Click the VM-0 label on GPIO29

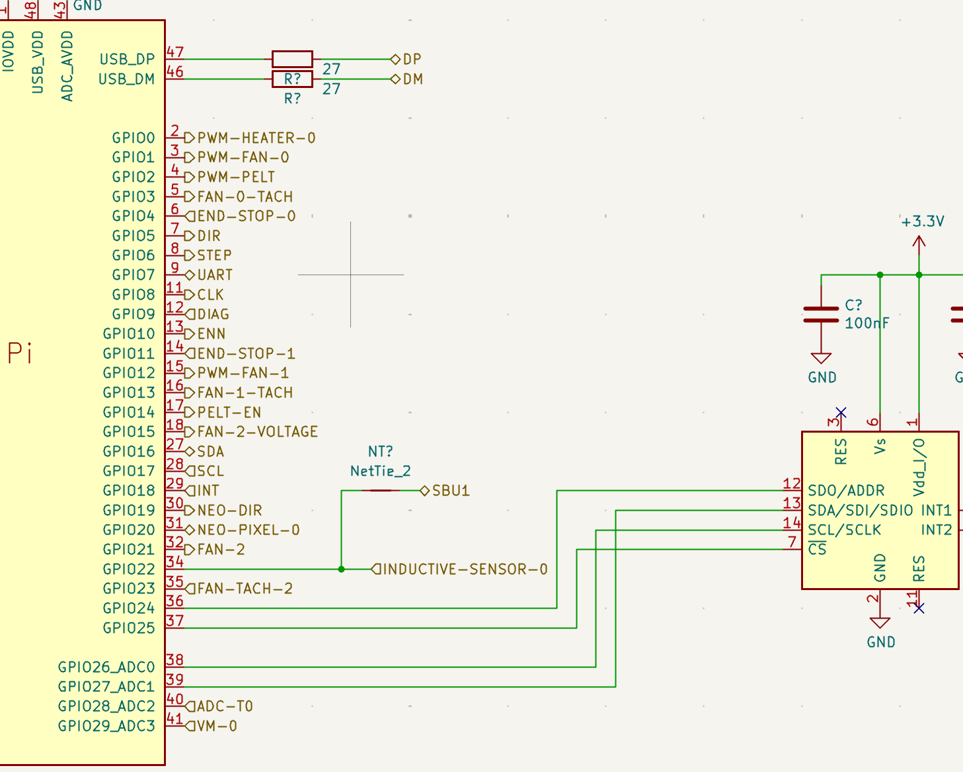(x=216, y=726)
